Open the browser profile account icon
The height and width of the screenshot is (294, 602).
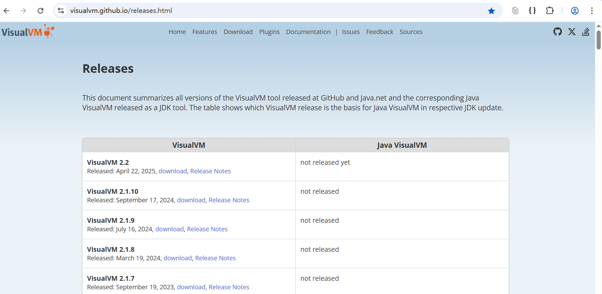point(575,10)
